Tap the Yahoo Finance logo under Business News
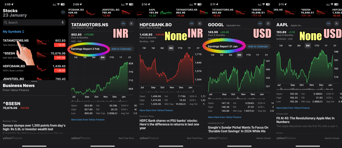This screenshot has height=148, width=342. [x=12, y=138]
